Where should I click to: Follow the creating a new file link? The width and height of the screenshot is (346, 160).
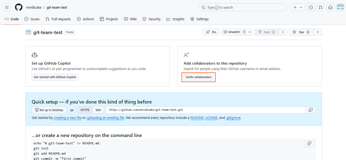68,118
